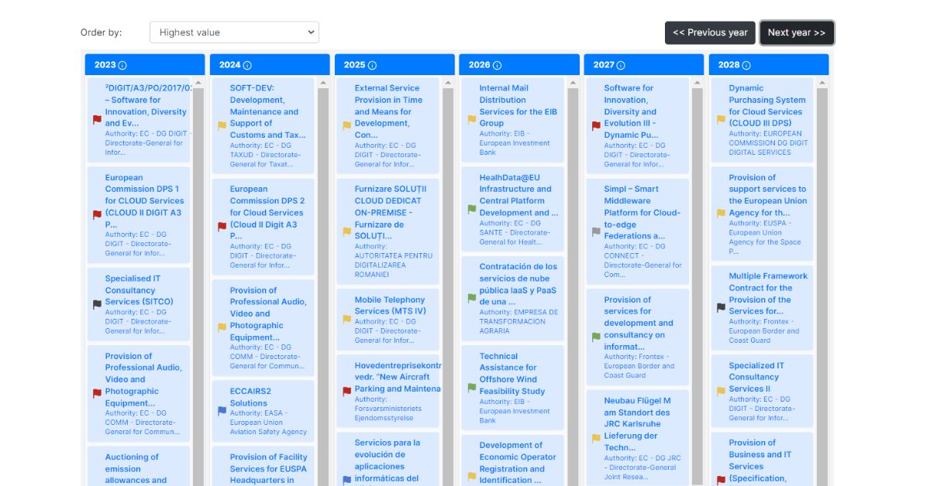This screenshot has width=930, height=486.
Task: Click authority 'EUROPEAN COMMISSION DG DIGIT DIGITAL SERVICES'
Action: pos(768,143)
